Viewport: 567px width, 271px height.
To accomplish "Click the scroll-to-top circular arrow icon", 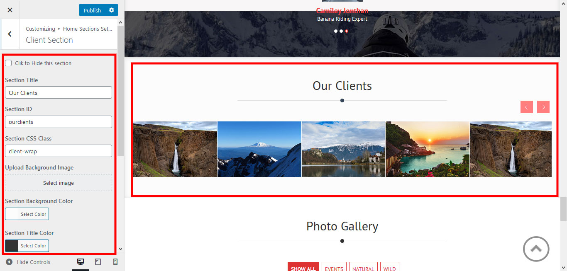I will pos(536,249).
